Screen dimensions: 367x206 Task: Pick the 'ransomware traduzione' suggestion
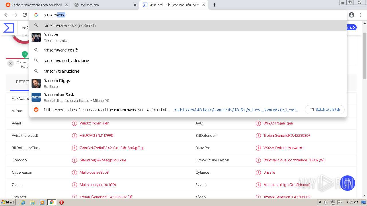188,61
